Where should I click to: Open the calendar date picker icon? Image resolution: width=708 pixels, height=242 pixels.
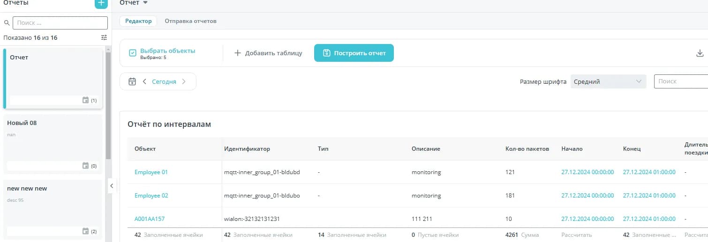coord(132,81)
